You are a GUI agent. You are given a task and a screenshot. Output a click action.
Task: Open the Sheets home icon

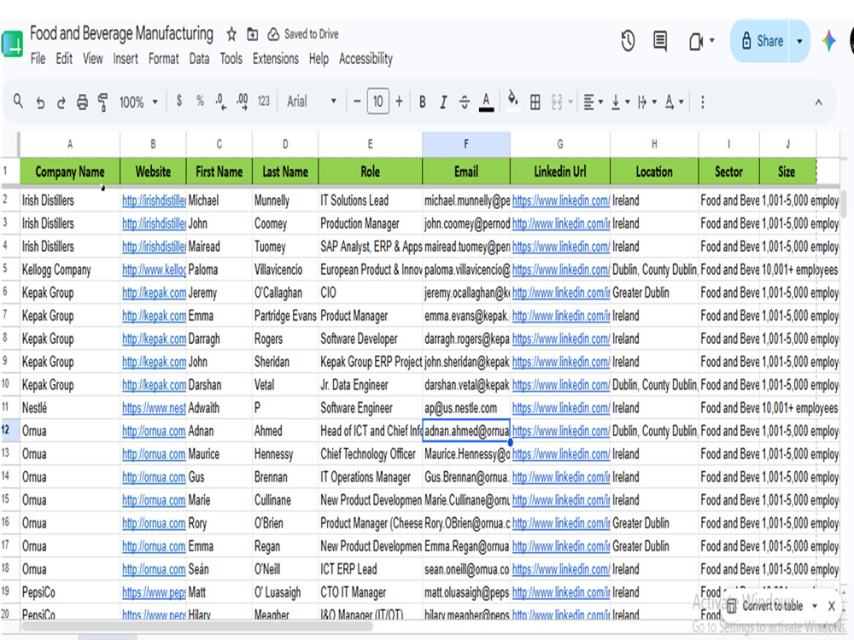pos(12,44)
